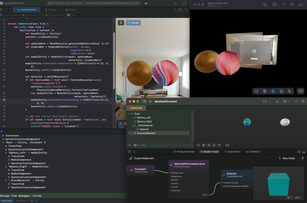Collapse the Root entity in hierarchy
This screenshot has width=307, height=203.
coord(129,114)
